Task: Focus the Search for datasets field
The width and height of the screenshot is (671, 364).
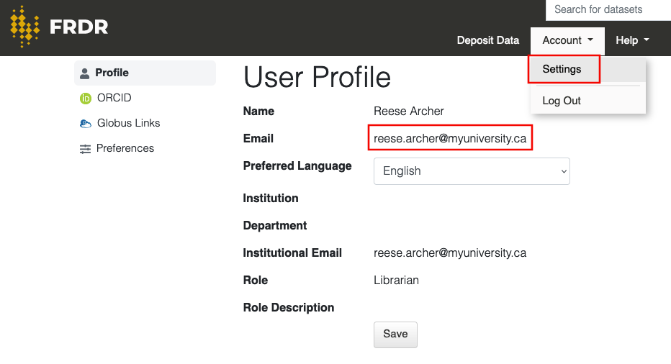Action: (608, 10)
